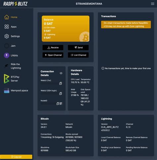Click the Ride the Lightning icon
The height and width of the screenshot is (160, 157).
pos(6,66)
